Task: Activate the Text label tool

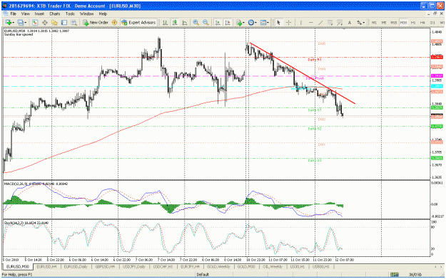Action: (x=350, y=23)
